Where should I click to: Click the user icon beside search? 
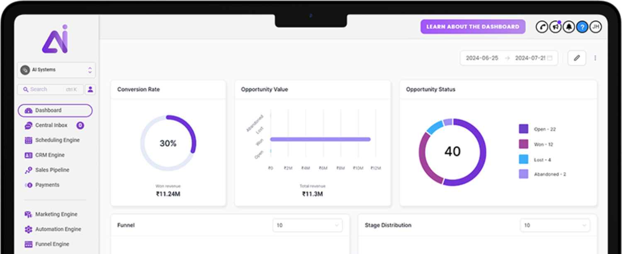(x=90, y=89)
